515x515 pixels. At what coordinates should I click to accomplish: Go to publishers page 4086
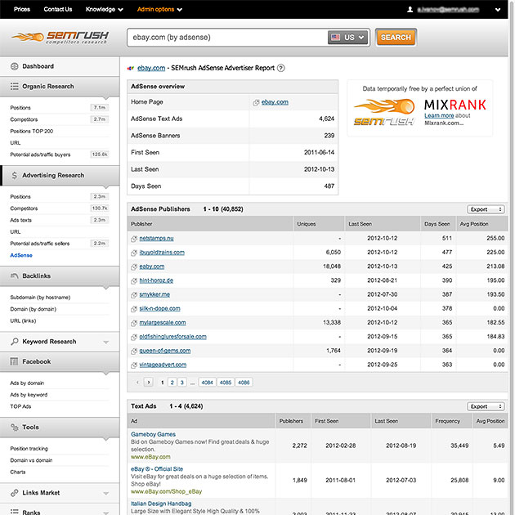coord(244,383)
